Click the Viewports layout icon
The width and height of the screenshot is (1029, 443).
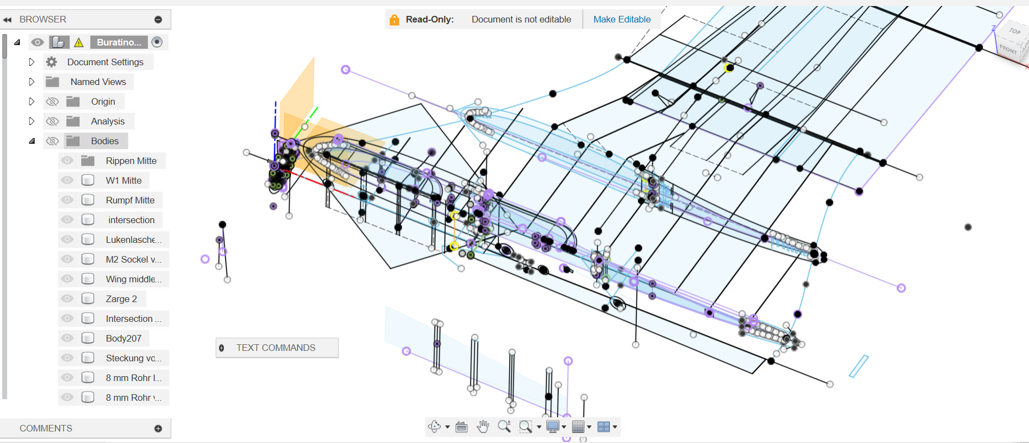tap(603, 427)
